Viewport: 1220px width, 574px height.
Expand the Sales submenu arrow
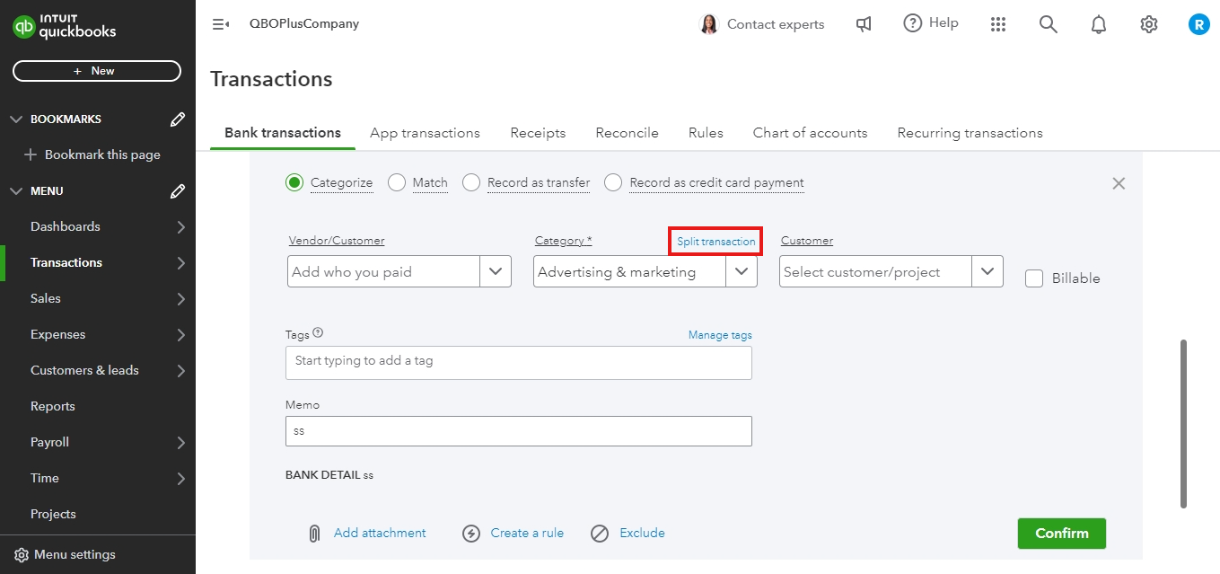click(x=180, y=299)
